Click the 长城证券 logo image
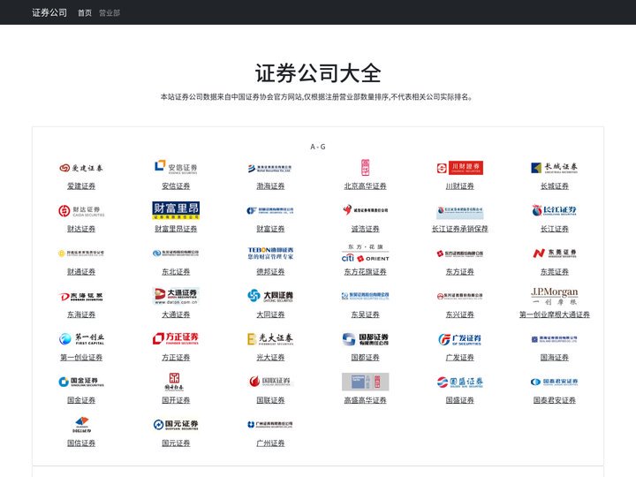The height and width of the screenshot is (477, 636). [555, 168]
